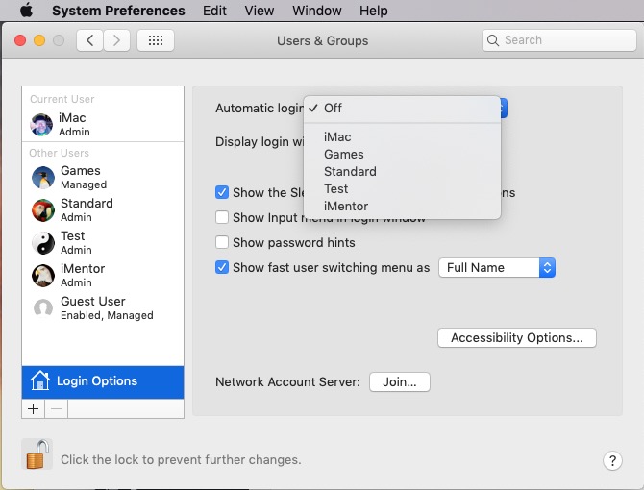Minimize the window with the yellow button

click(39, 40)
